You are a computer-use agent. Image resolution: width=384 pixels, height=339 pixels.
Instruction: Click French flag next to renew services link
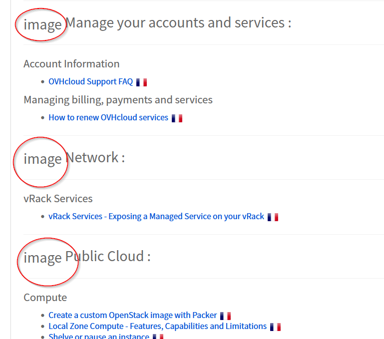(177, 118)
